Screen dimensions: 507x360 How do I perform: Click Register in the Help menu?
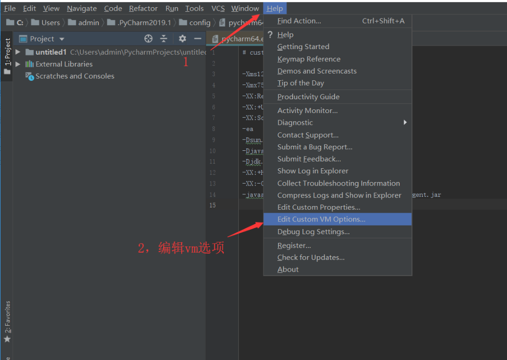coord(294,245)
